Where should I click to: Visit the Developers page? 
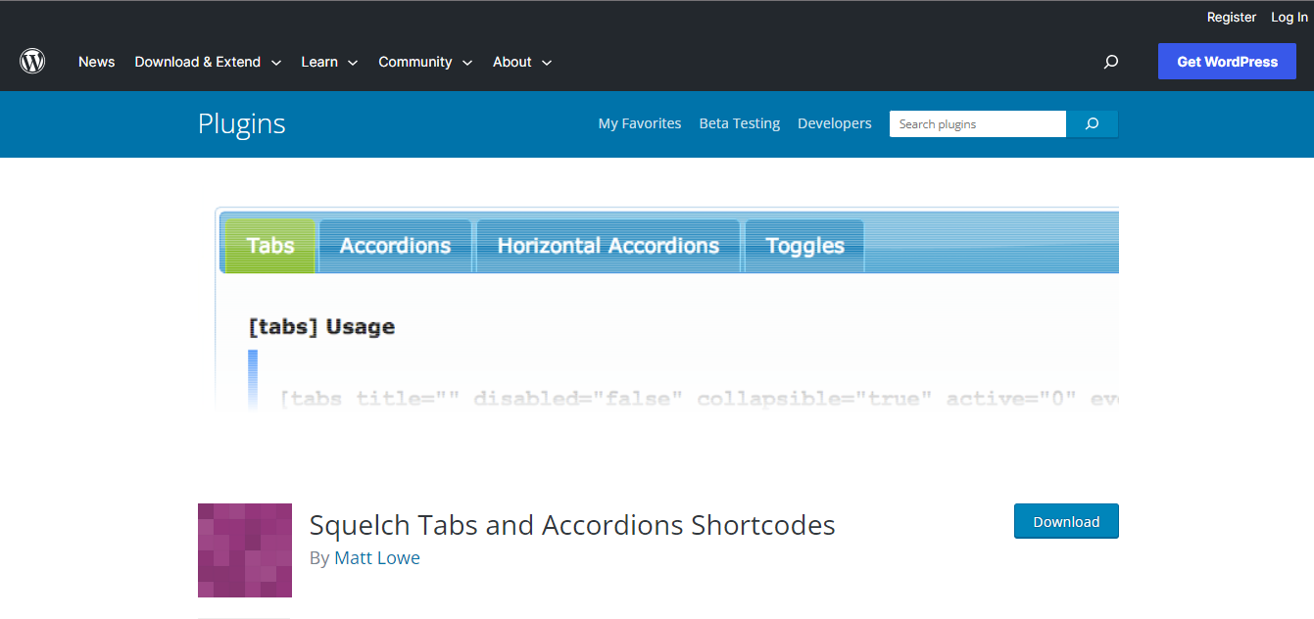coord(834,122)
